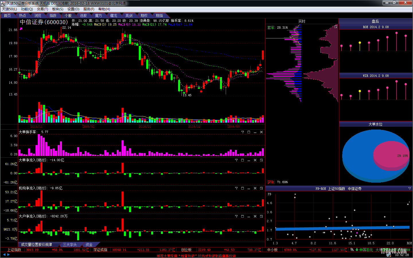The image size is (413, 258).
Task: Detach the 机构净流入 panel window
Action: click(261, 188)
